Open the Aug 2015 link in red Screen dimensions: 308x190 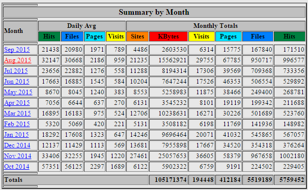point(18,60)
